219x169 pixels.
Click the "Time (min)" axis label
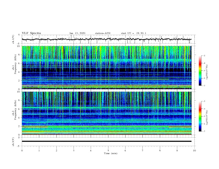[111, 153]
